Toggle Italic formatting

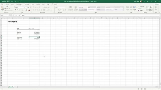[x=17, y=10]
